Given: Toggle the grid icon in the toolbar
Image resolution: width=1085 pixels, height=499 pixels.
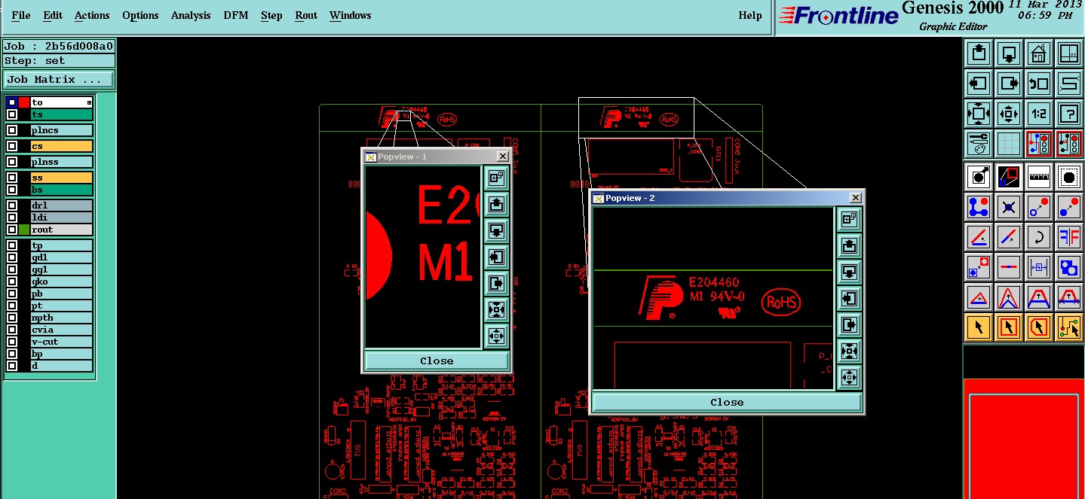Looking at the screenshot, I should pos(1009,142).
